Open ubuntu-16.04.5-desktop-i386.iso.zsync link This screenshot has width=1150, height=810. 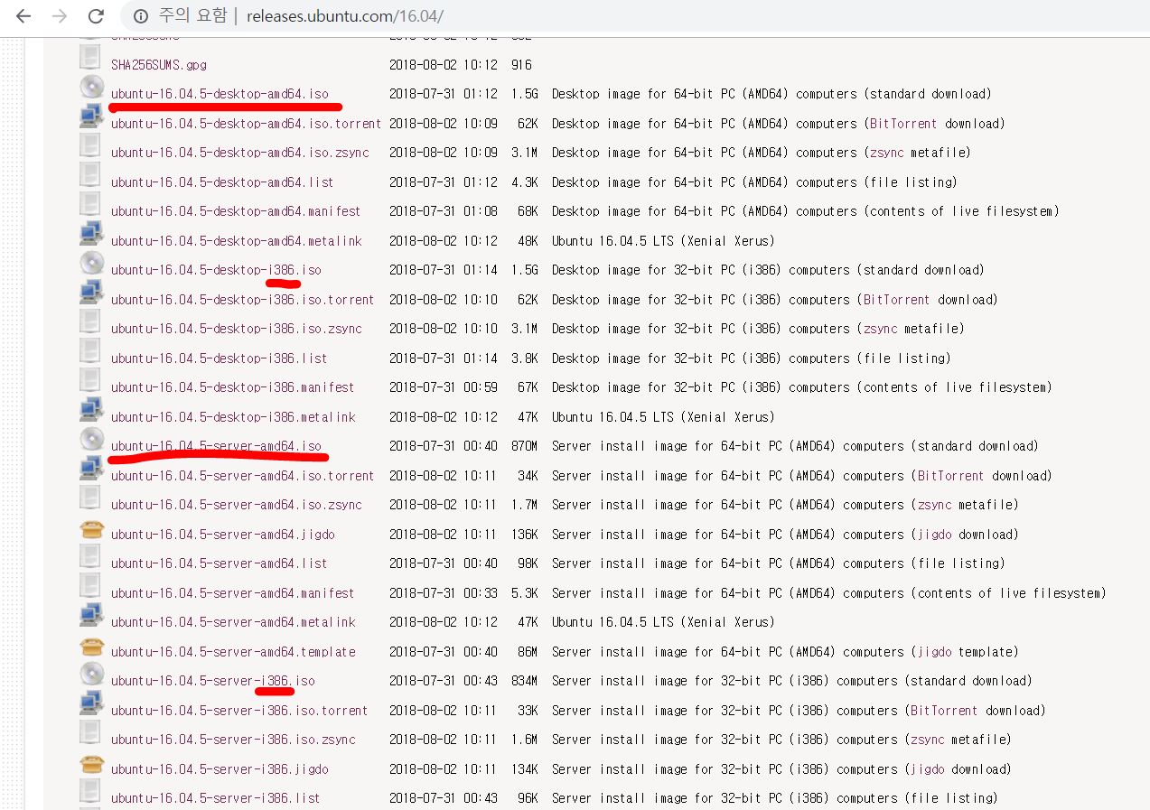[237, 329]
